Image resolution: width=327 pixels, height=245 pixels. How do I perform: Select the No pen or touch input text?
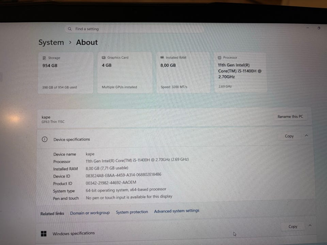click(x=129, y=197)
